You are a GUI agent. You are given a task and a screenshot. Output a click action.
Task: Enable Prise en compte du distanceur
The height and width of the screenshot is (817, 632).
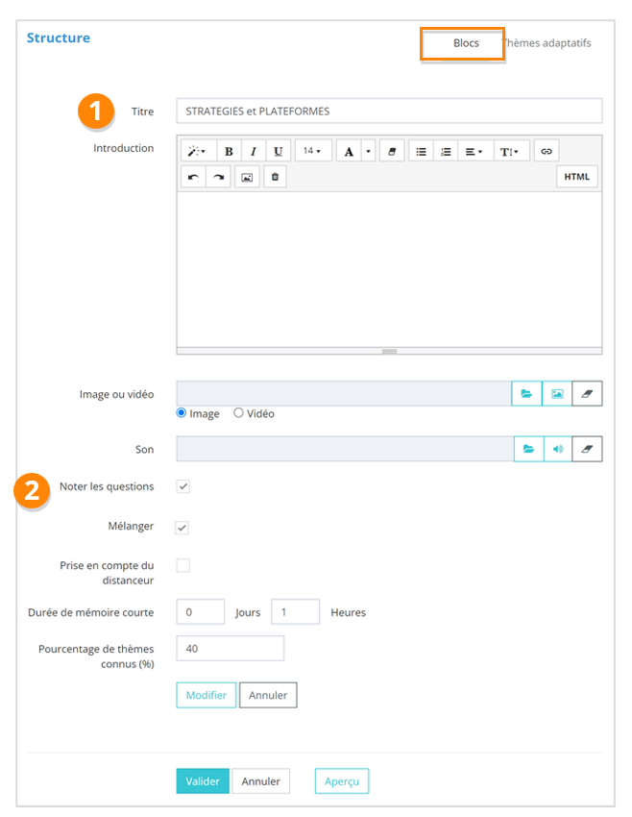182,565
